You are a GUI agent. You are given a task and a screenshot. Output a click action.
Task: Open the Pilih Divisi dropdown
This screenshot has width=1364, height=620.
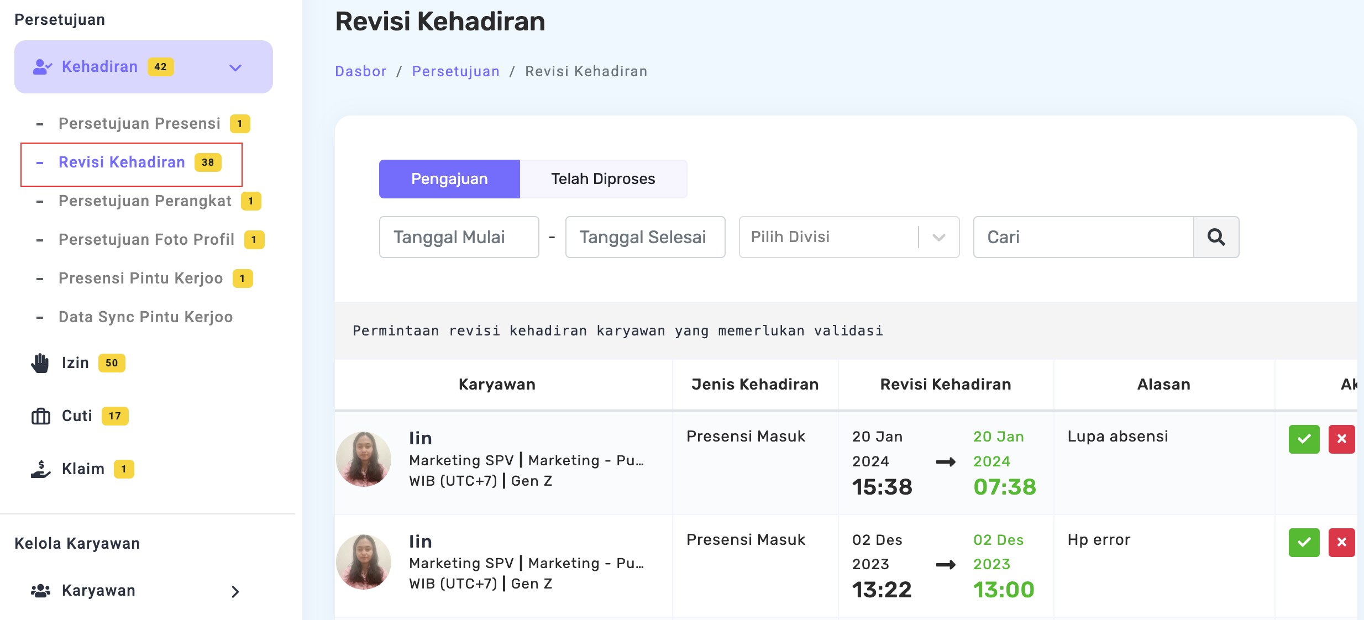click(x=848, y=237)
